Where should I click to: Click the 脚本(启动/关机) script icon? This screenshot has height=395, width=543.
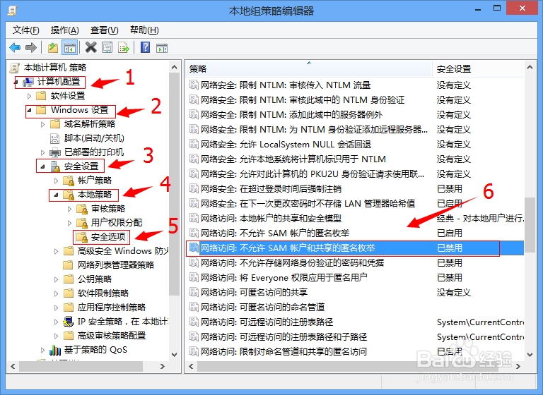pyautogui.click(x=54, y=138)
